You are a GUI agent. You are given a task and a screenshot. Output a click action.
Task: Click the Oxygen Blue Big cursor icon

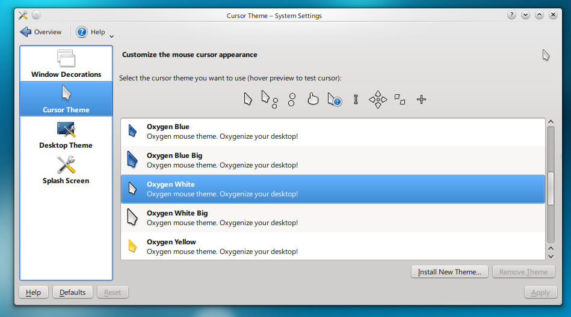click(132, 160)
